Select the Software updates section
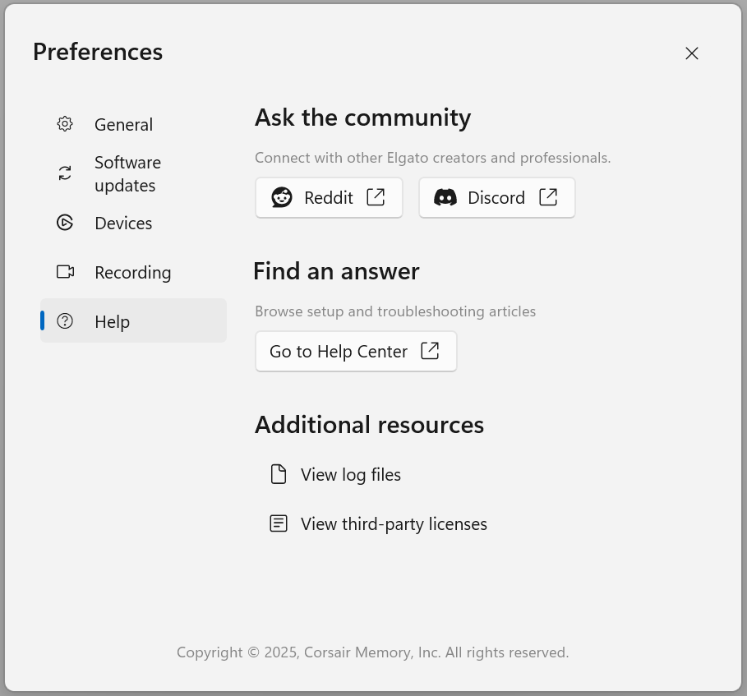Image resolution: width=747 pixels, height=696 pixels. (127, 173)
